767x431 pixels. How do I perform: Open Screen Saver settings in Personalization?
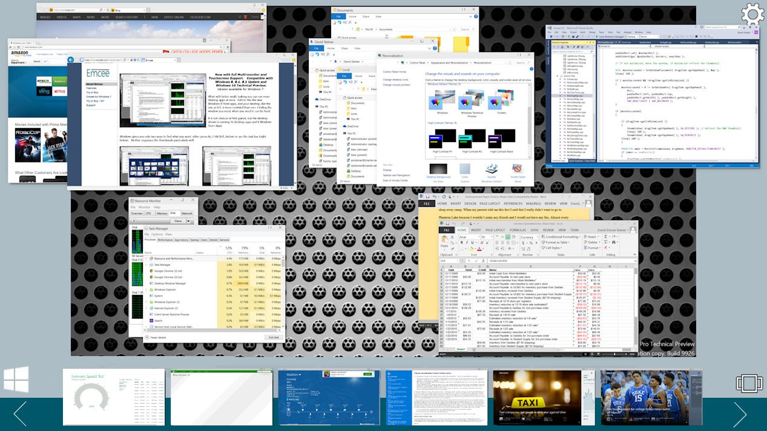pos(516,170)
